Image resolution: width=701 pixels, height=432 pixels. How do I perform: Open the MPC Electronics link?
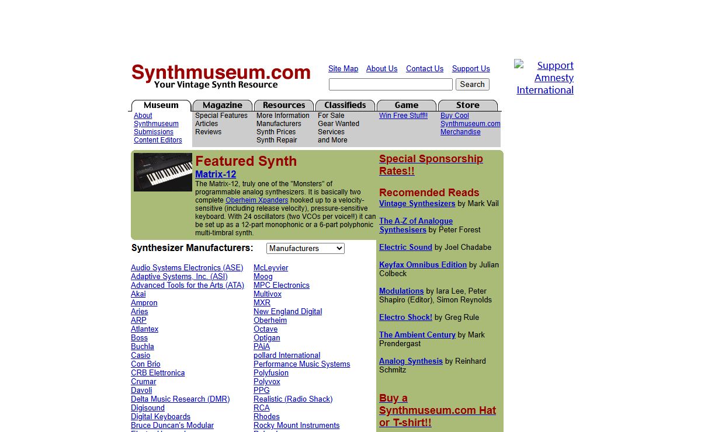pos(282,285)
